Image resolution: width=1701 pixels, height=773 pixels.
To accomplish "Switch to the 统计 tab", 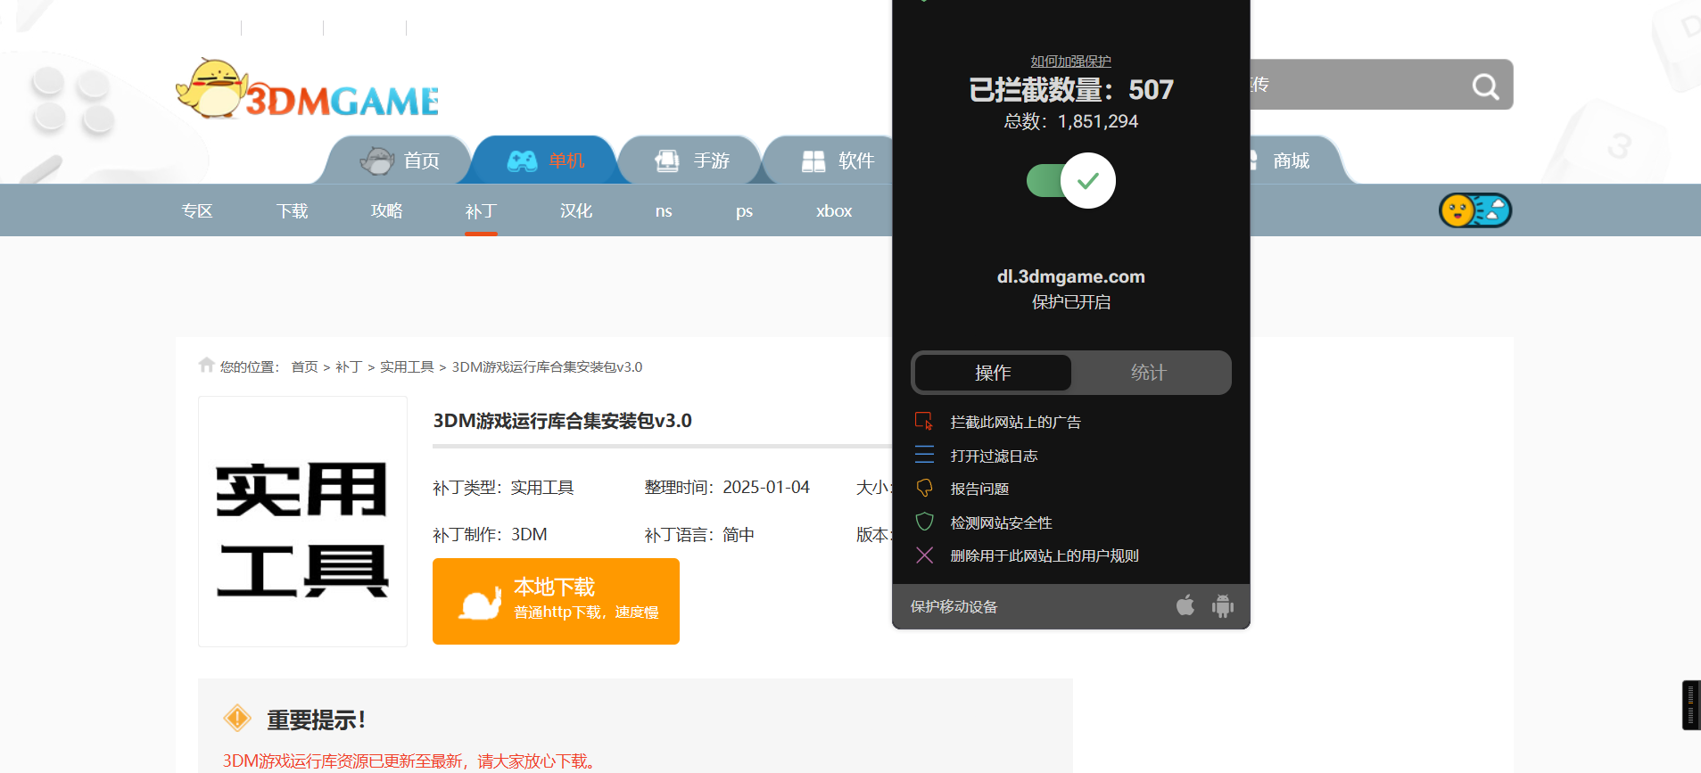I will (x=1148, y=373).
